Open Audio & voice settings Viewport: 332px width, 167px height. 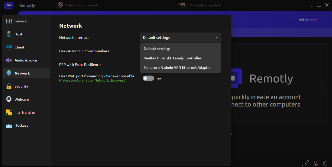(x=26, y=60)
